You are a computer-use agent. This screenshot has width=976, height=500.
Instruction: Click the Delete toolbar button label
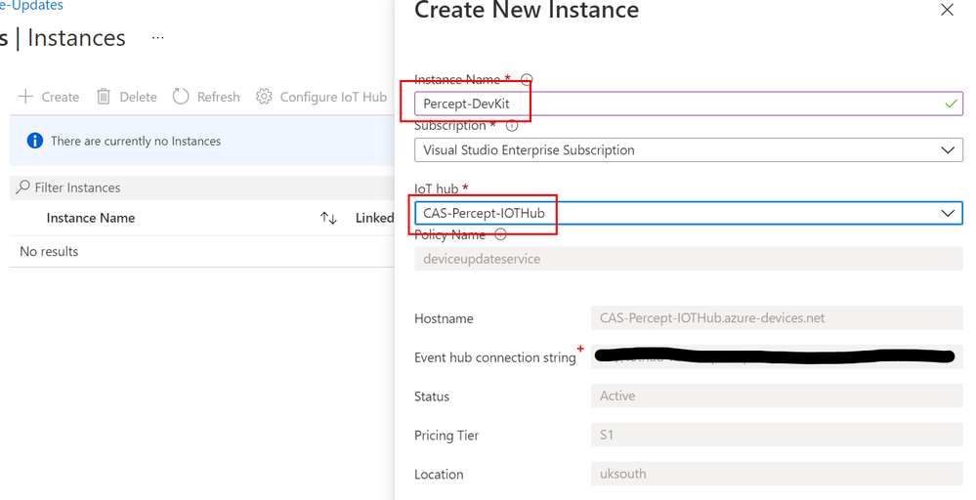[138, 97]
